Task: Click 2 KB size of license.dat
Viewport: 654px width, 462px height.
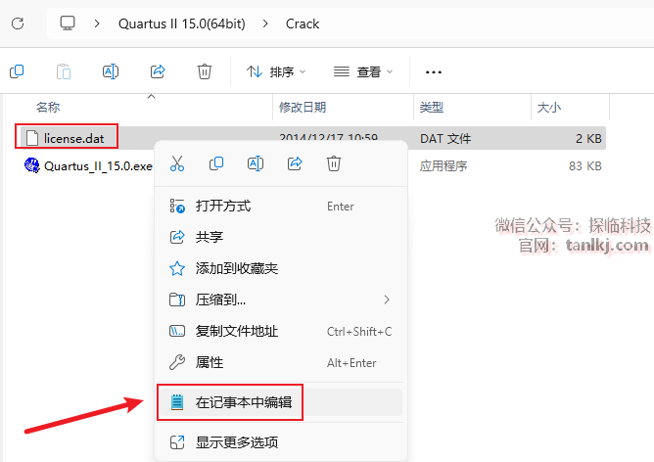Action: [588, 138]
